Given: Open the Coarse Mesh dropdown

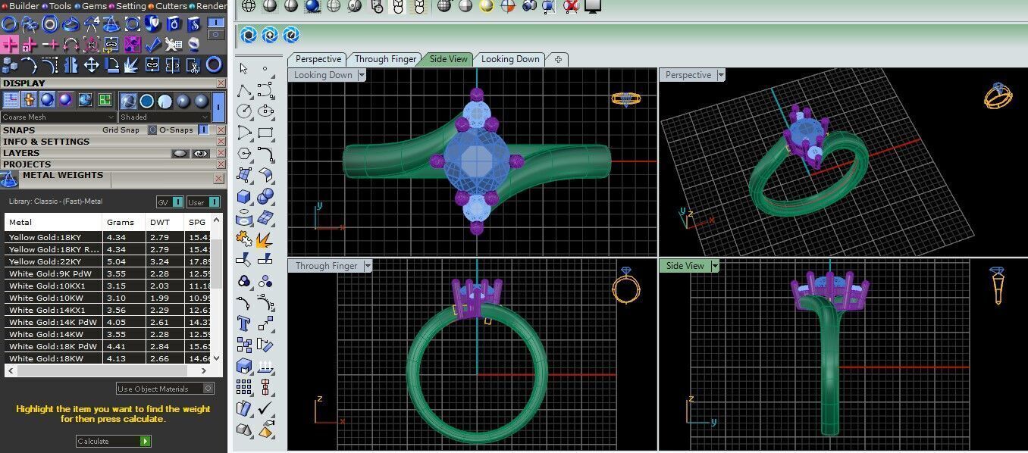Looking at the screenshot, I should (59, 117).
